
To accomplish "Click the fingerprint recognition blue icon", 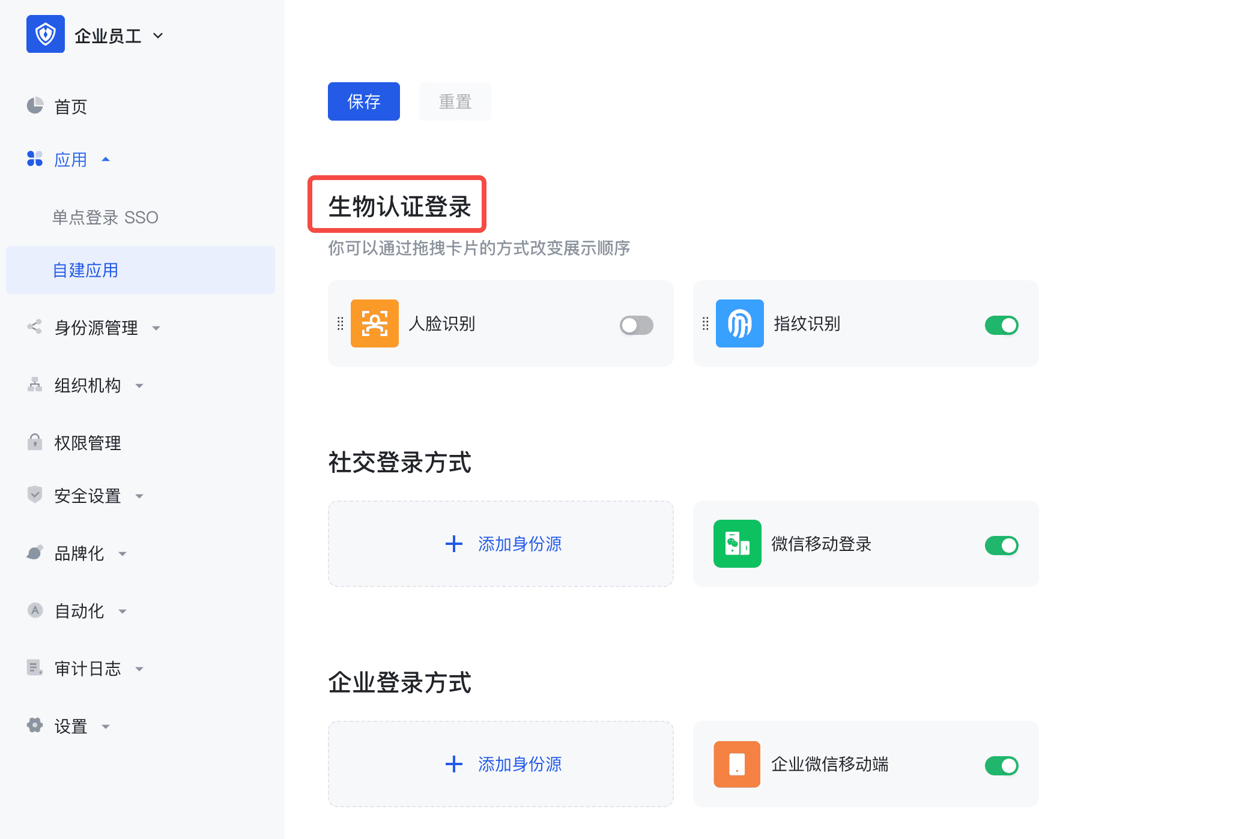I will pos(739,323).
